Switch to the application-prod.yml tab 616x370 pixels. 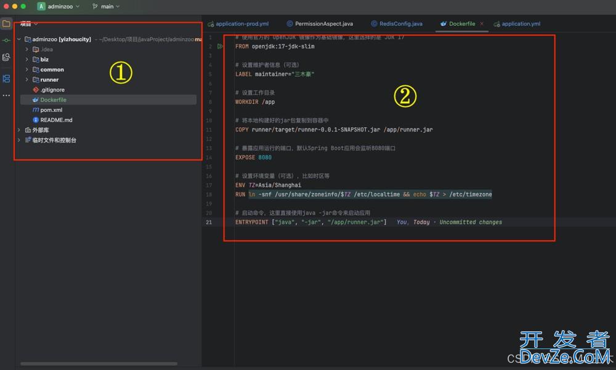tap(238, 24)
